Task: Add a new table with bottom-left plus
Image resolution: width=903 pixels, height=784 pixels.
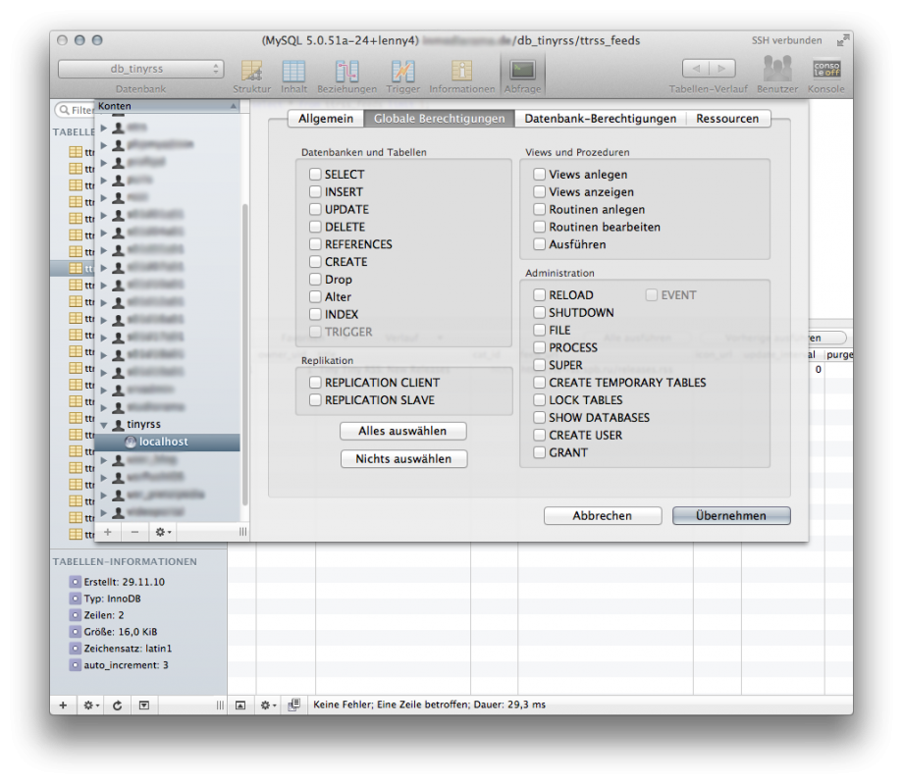Action: point(64,706)
